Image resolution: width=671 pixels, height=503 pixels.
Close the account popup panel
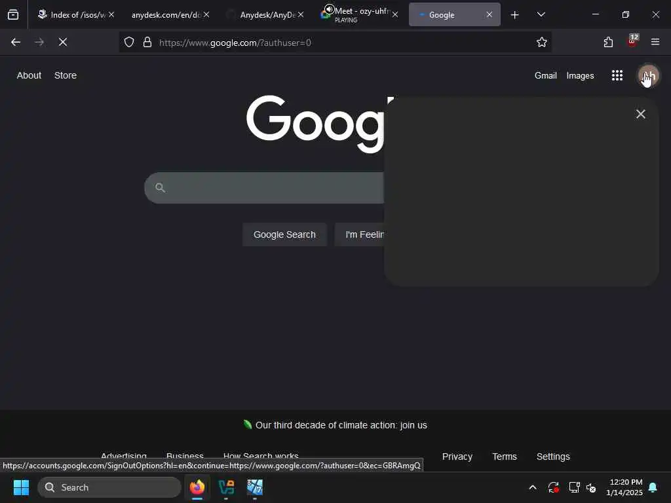click(641, 114)
